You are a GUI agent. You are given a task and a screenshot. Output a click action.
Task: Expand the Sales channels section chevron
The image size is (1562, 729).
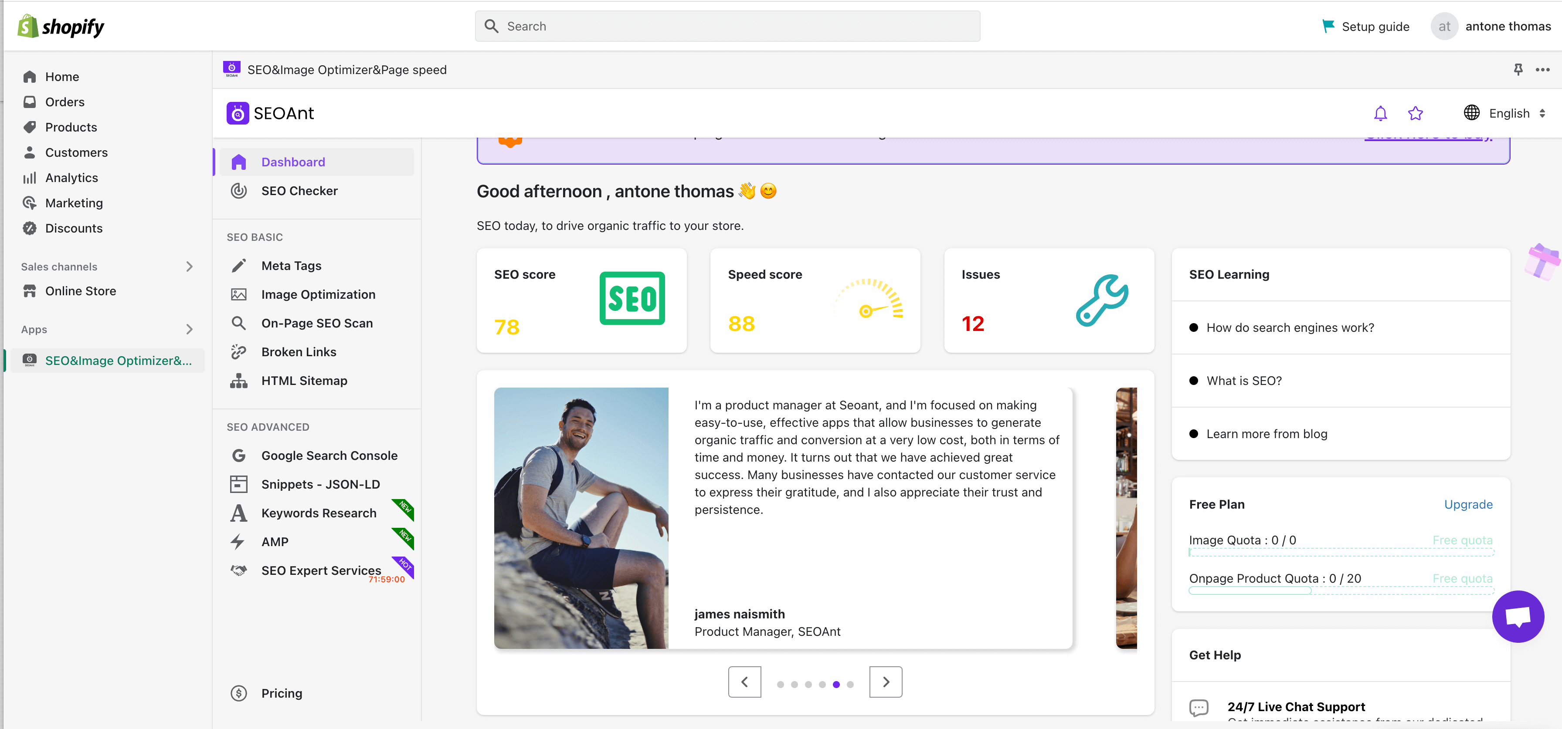[x=189, y=267]
